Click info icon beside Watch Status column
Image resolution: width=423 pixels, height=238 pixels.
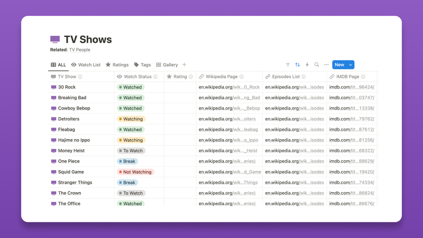point(155,77)
